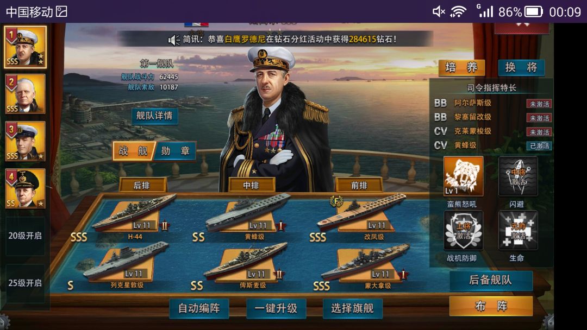Select commander portrait number 1
Viewport: 587px width, 330px height.
(x=26, y=47)
